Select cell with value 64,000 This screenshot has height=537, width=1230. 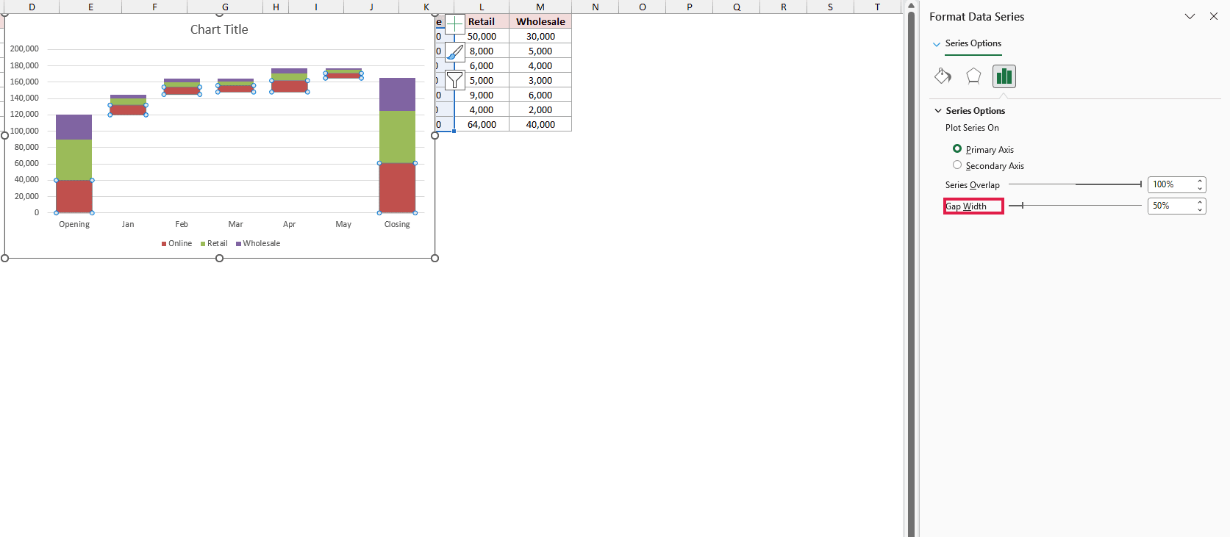482,124
